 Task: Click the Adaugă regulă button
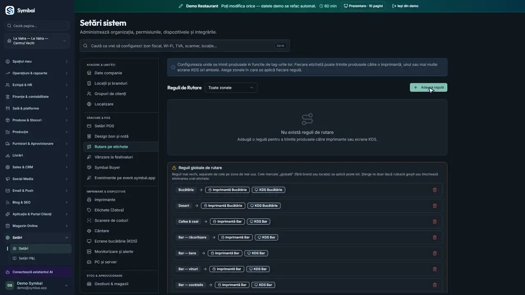429,88
